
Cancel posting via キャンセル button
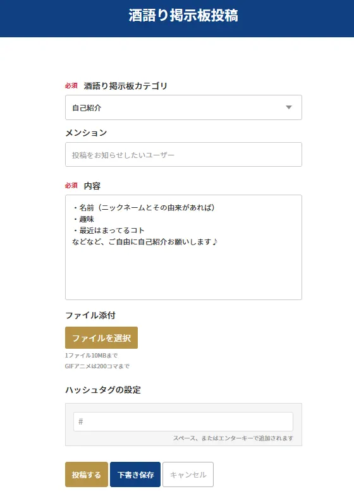pos(188,474)
